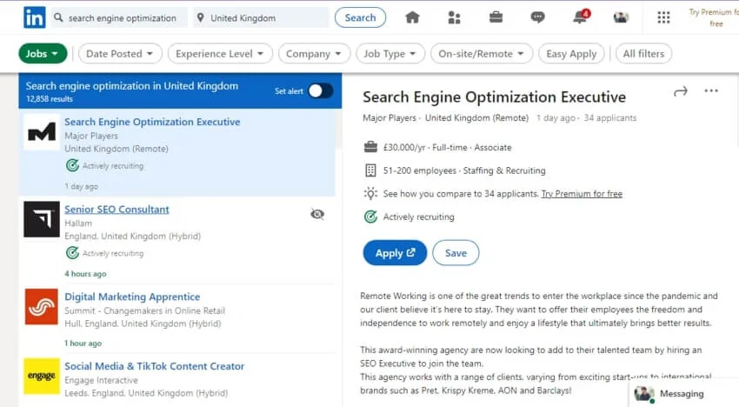The image size is (739, 407).
Task: Click "51-200 employees · Staffing & Recruiting" text
Action: (464, 170)
